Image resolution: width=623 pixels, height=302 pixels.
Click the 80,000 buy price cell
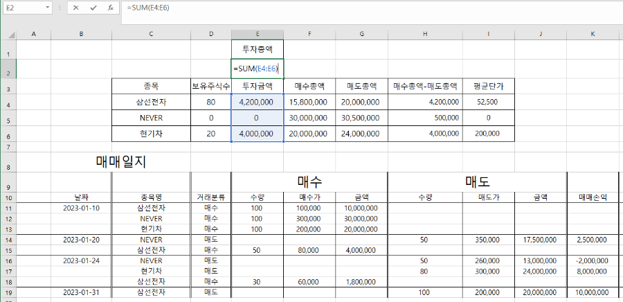coord(309,250)
